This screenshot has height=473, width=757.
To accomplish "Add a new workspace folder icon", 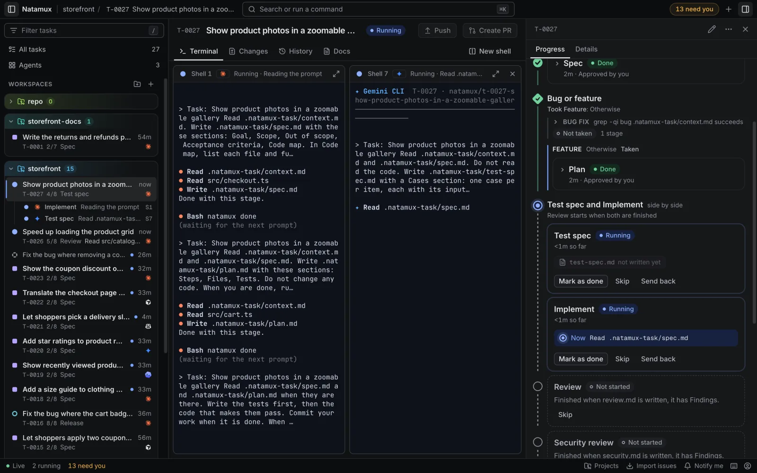I will coord(137,84).
